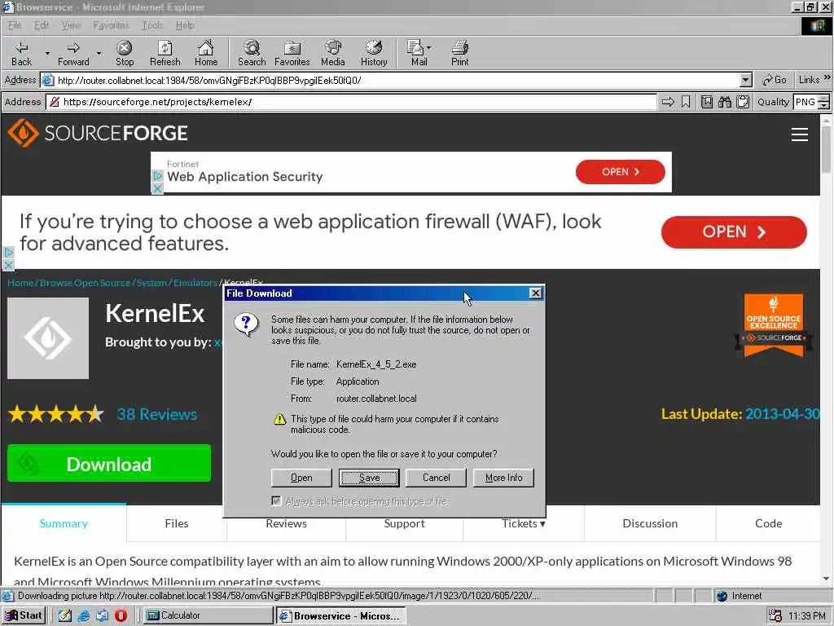Click the IE Forward toolbar icon
Image resolution: width=834 pixels, height=626 pixels.
point(73,53)
